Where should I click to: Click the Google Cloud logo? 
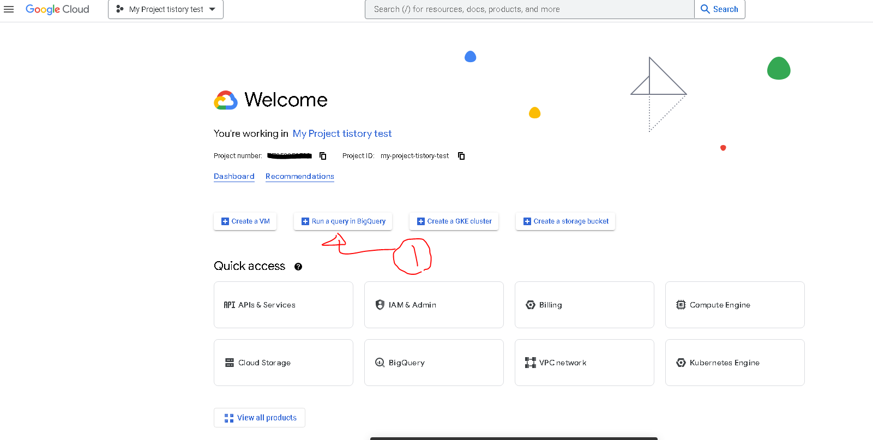[57, 9]
